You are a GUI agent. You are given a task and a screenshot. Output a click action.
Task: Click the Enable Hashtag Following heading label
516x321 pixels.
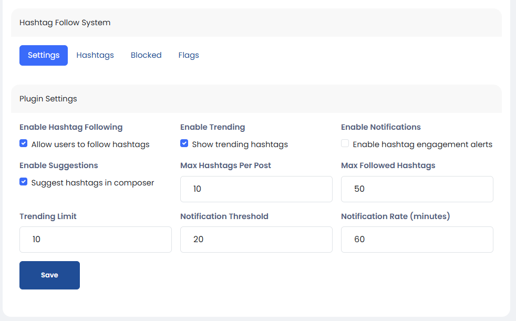(71, 127)
